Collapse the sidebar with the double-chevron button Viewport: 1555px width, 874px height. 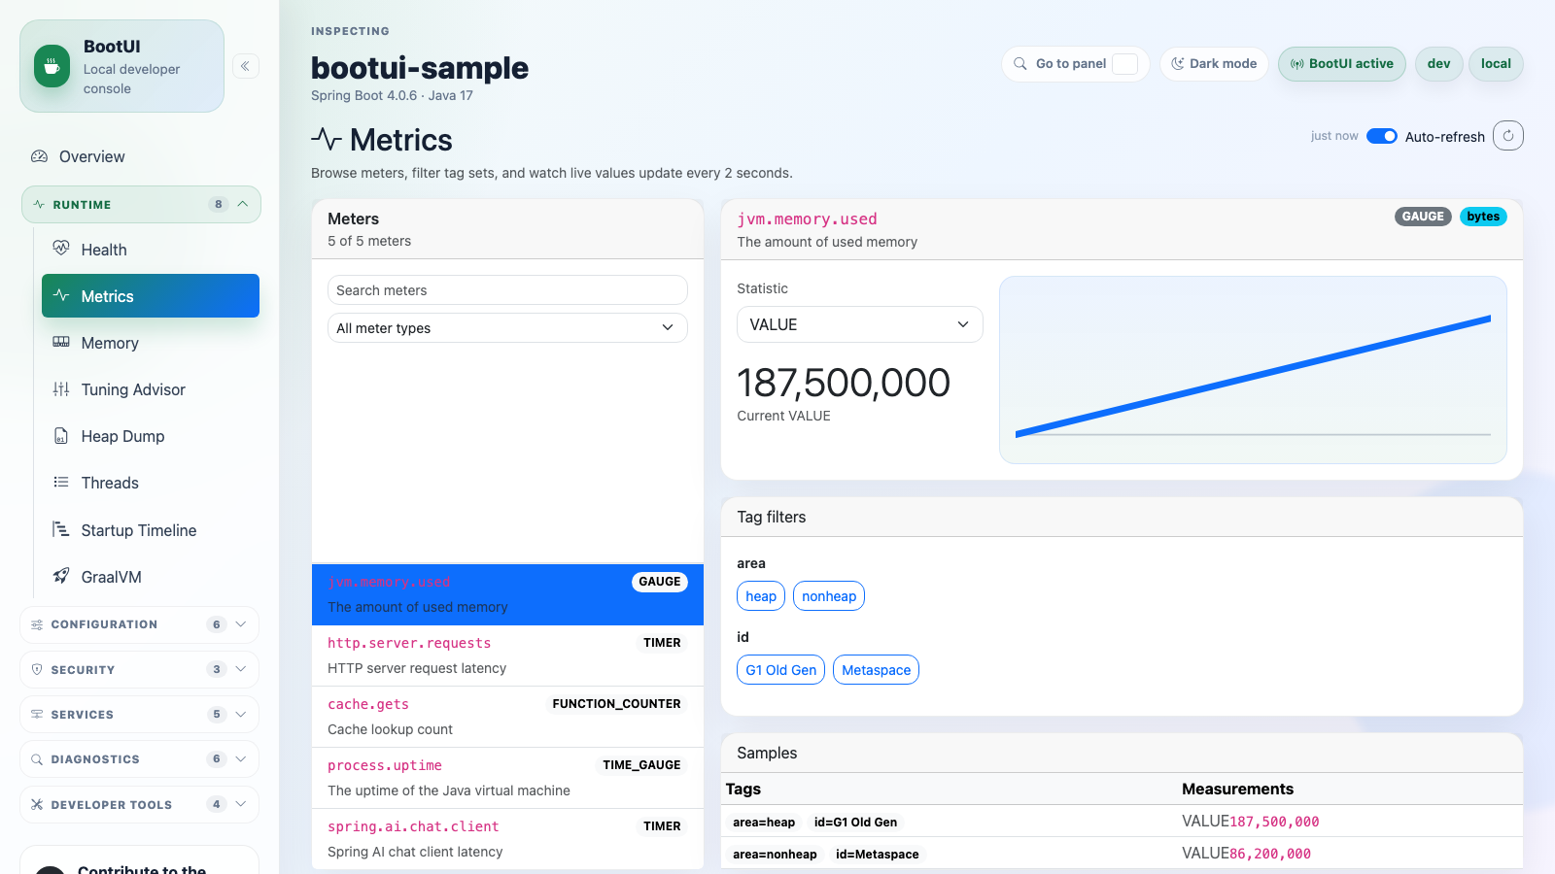(x=246, y=66)
